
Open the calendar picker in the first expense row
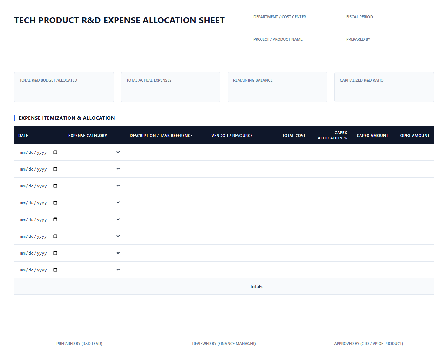point(55,152)
